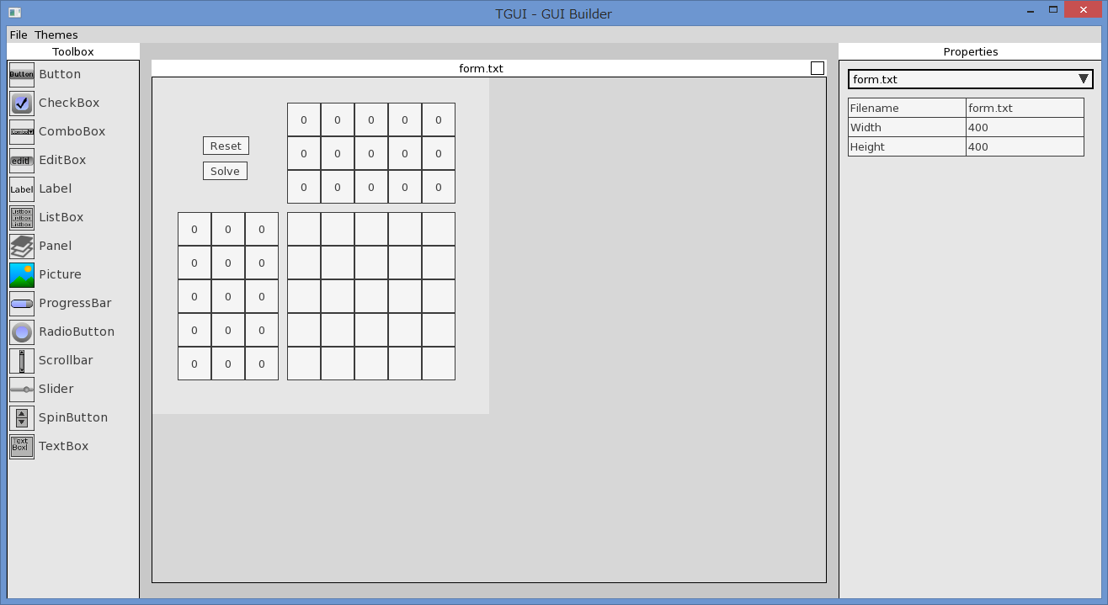Select the RadioButton widget tool
Screen dimensions: 1108x605
pos(76,332)
